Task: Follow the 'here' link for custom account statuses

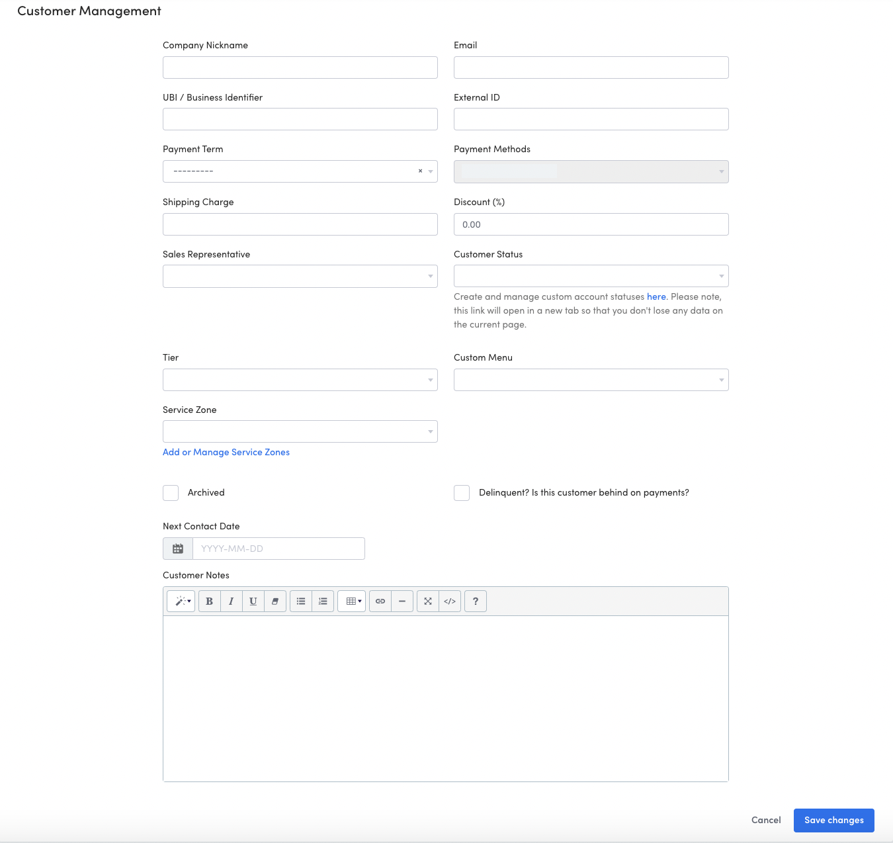Action: pos(656,297)
